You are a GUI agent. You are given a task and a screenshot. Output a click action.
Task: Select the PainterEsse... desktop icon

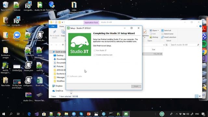(51, 6)
